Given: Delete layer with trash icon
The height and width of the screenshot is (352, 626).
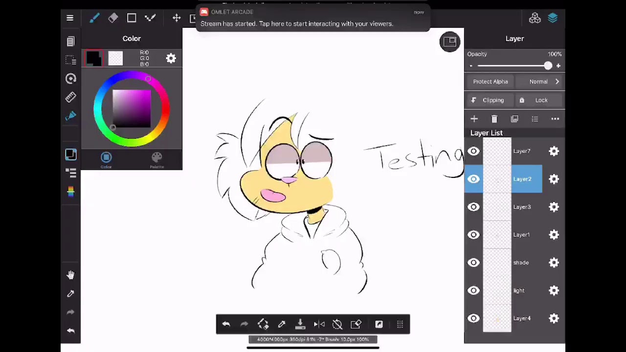Looking at the screenshot, I should click(494, 119).
